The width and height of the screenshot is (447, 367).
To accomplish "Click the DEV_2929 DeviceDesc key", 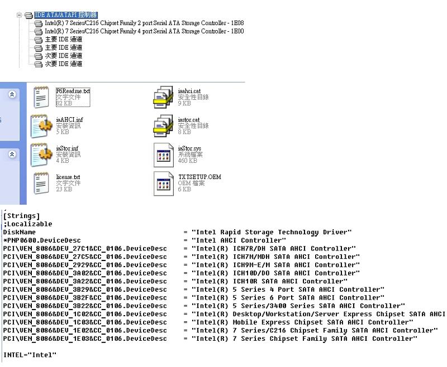I will pyautogui.click(x=85, y=265).
